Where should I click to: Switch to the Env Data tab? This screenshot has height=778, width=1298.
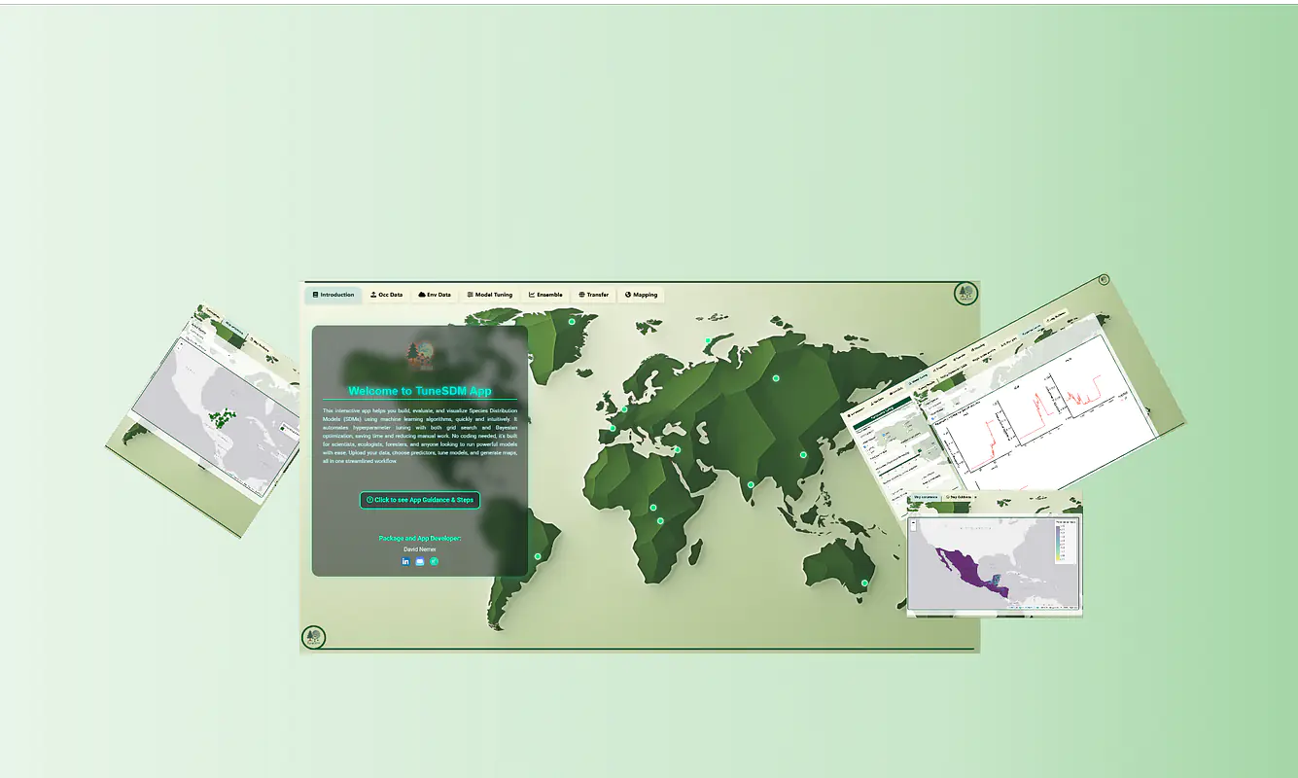click(x=435, y=295)
